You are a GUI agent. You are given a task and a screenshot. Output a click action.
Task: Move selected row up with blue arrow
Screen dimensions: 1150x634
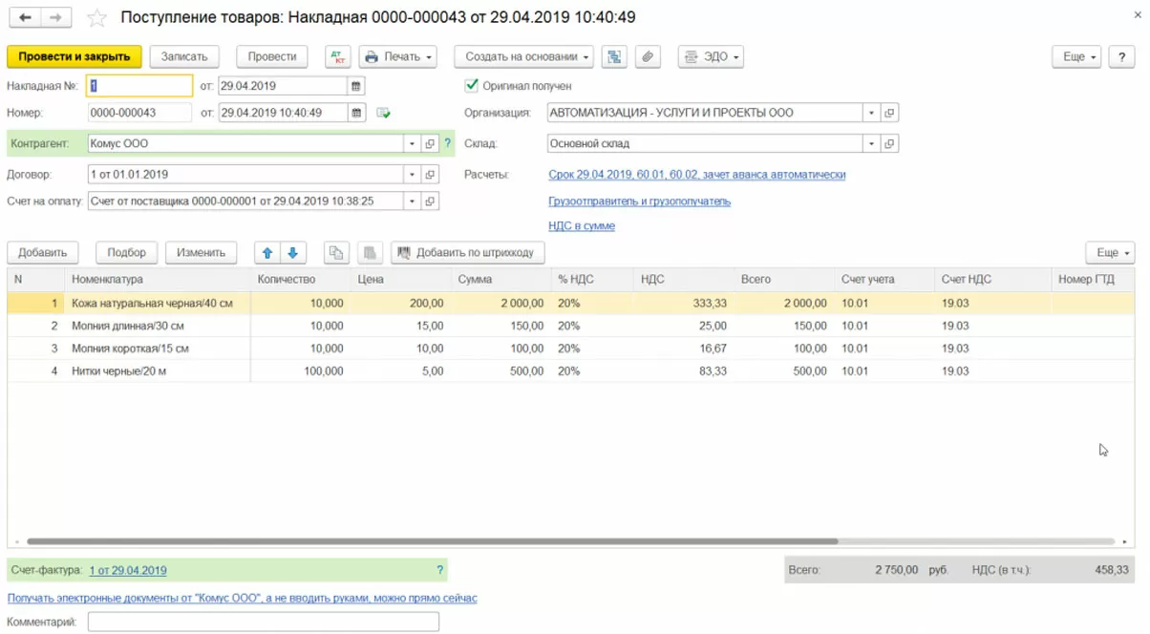[267, 253]
